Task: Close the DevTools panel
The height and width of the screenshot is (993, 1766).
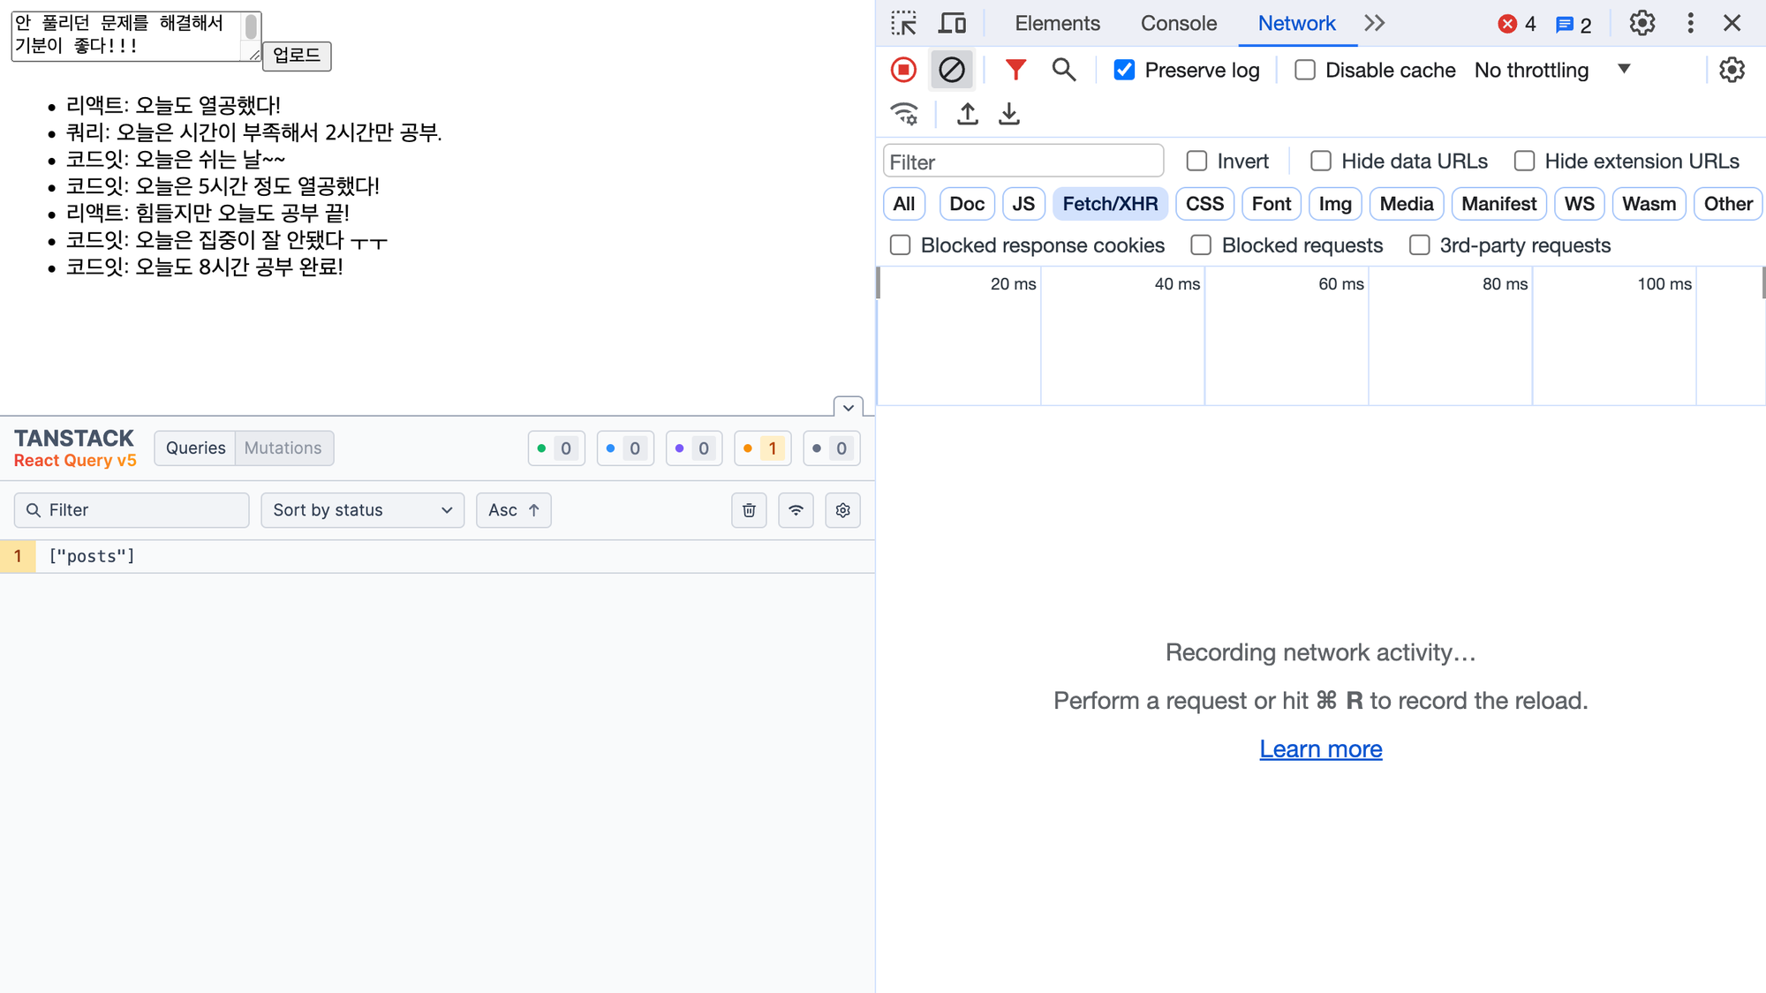Action: point(1732,23)
